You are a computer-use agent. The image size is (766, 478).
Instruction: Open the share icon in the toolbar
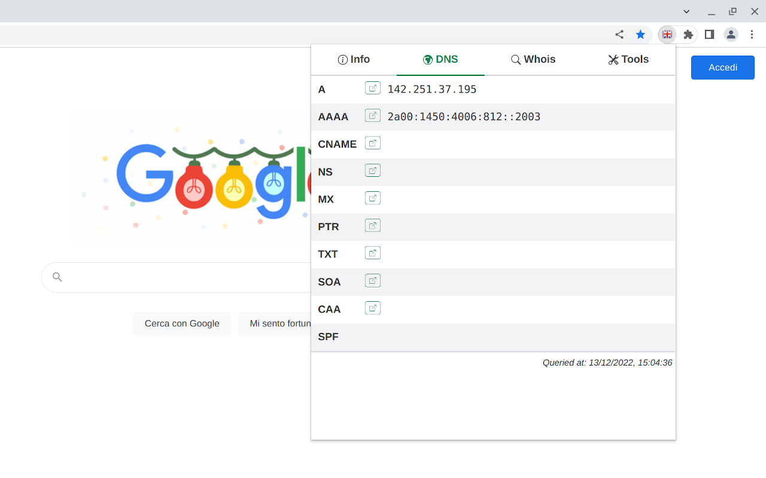619,34
